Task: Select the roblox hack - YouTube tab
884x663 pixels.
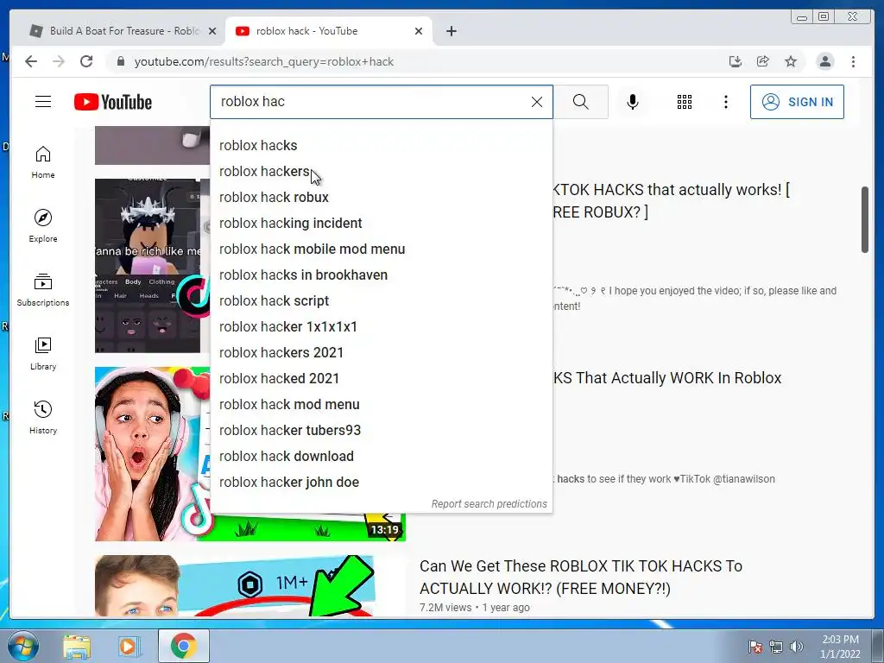Action: coord(327,31)
